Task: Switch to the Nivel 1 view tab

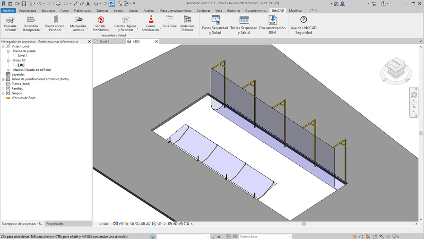Action: pos(104,42)
